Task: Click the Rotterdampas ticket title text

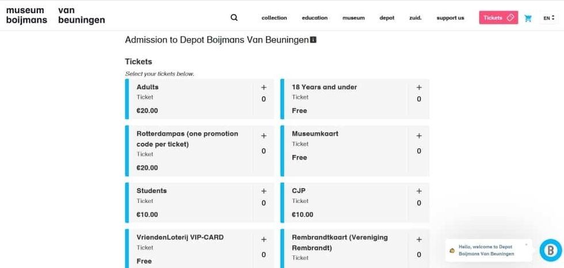Action: [x=188, y=139]
